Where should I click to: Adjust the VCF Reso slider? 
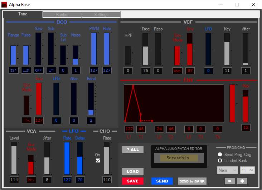[x=158, y=49]
